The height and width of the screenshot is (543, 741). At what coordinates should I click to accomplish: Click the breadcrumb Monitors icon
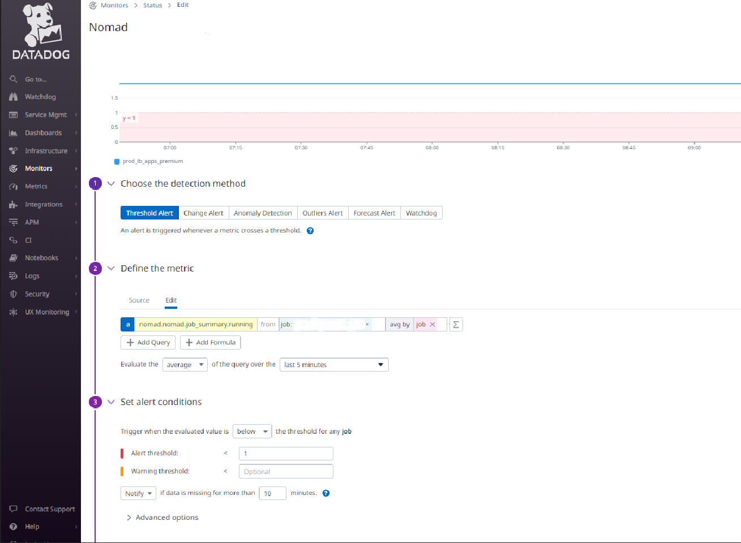[x=93, y=5]
